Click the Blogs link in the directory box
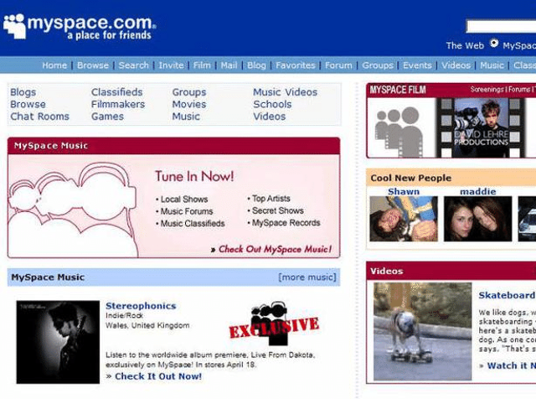 coord(23,92)
